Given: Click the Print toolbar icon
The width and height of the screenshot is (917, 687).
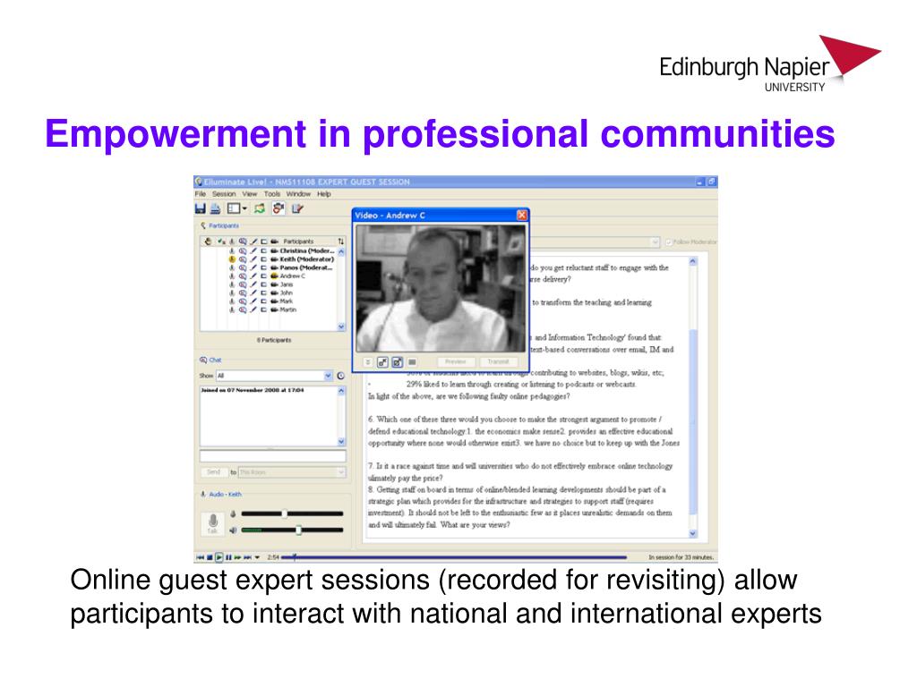Looking at the screenshot, I should click(215, 208).
